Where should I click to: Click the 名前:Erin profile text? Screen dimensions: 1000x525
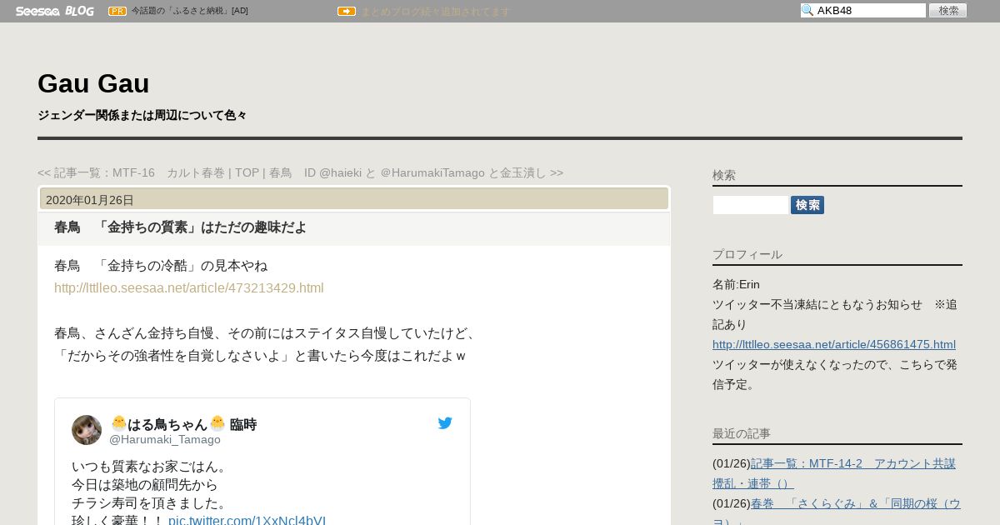pos(736,284)
